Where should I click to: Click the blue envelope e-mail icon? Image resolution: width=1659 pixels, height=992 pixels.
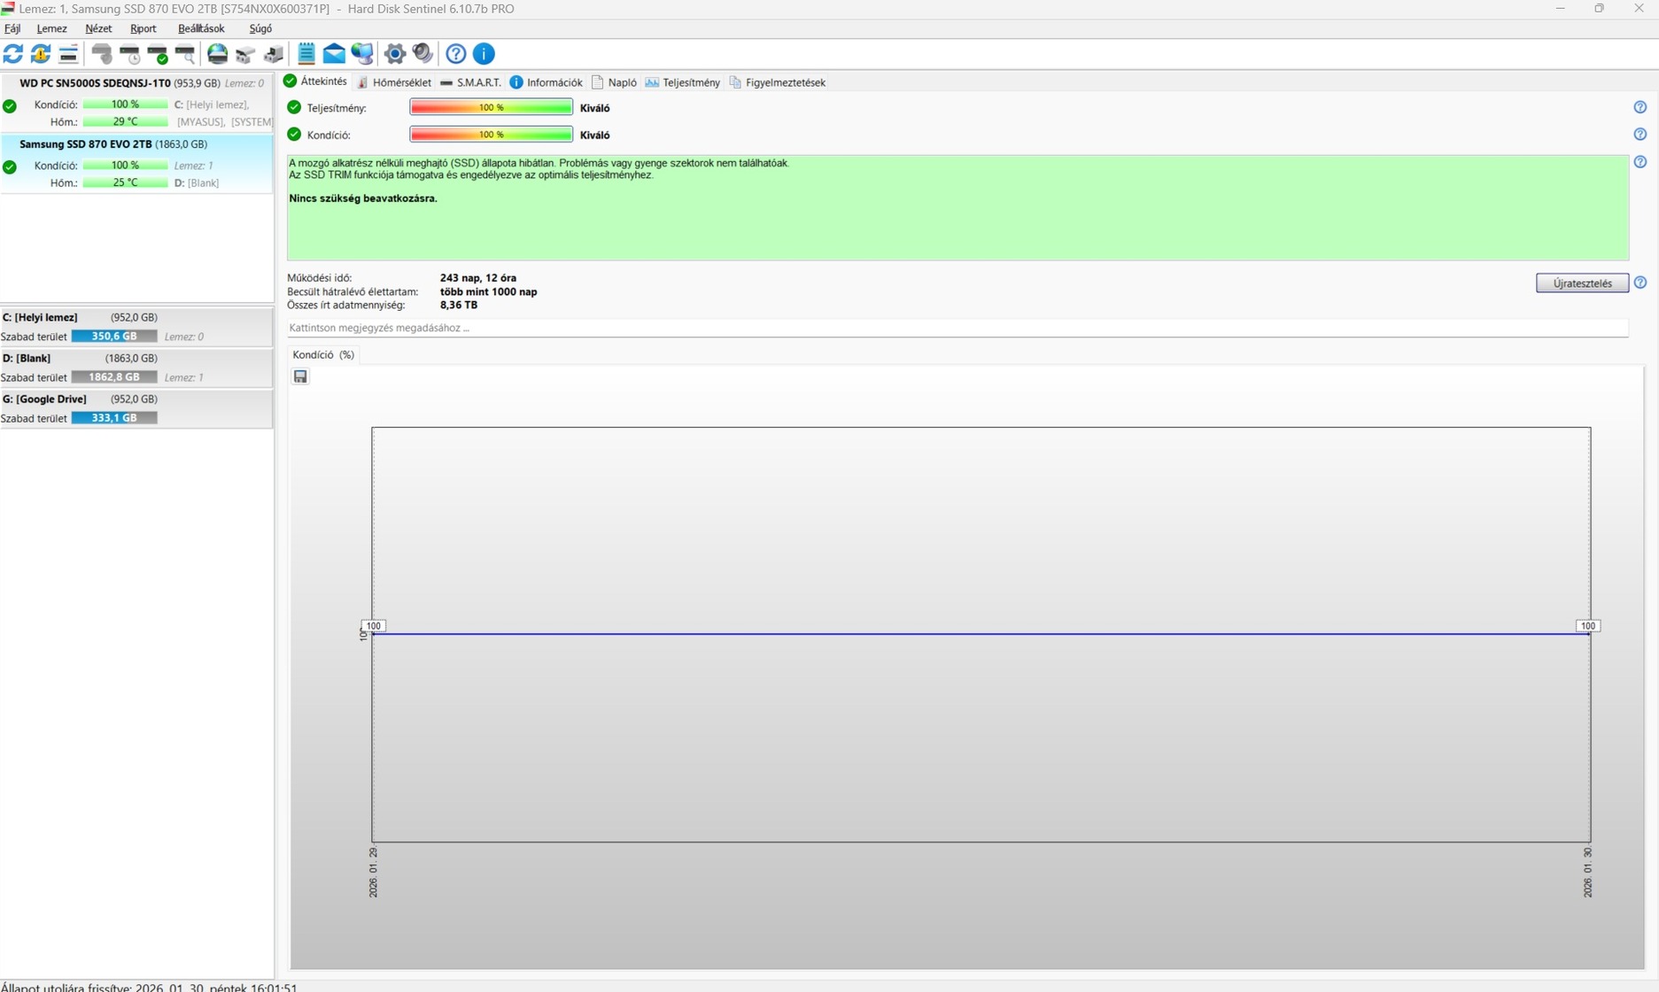[x=334, y=54]
